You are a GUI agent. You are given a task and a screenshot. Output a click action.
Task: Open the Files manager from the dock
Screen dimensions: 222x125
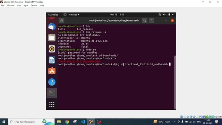52,38
